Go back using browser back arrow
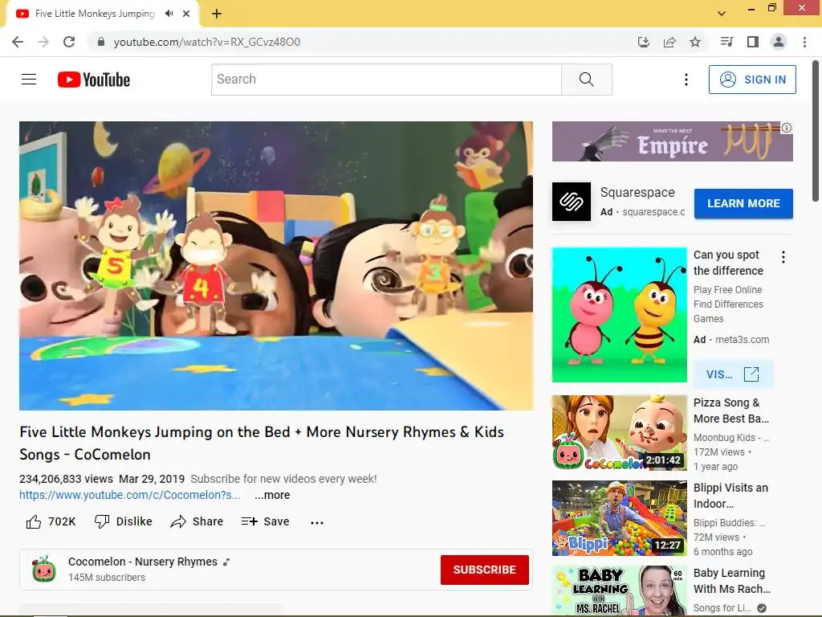822x617 pixels. (x=18, y=42)
